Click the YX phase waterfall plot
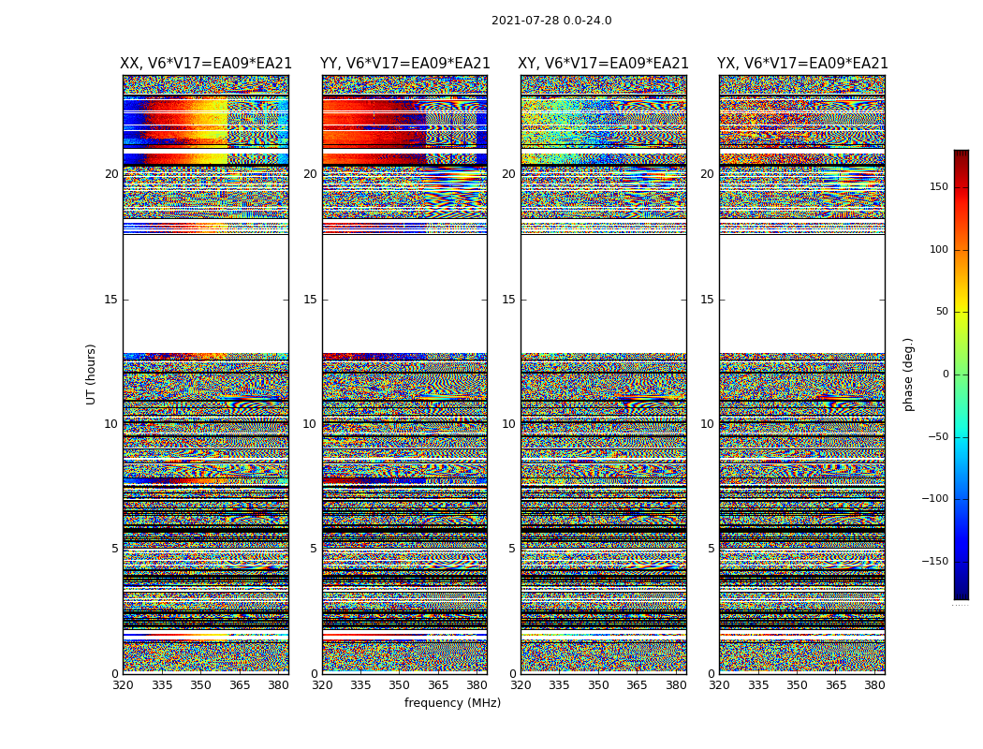983x749 pixels. (x=802, y=374)
